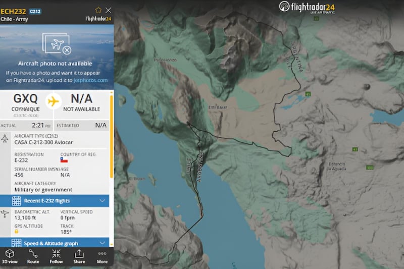Select the GXQ Coyhaique origin airport

point(24,102)
